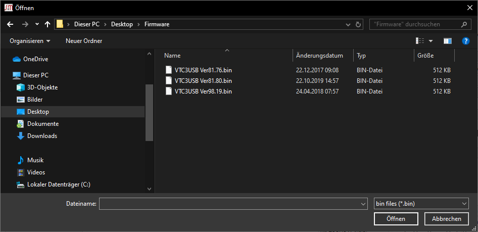Toggle the preview pane icon
The image size is (478, 232).
tap(447, 41)
